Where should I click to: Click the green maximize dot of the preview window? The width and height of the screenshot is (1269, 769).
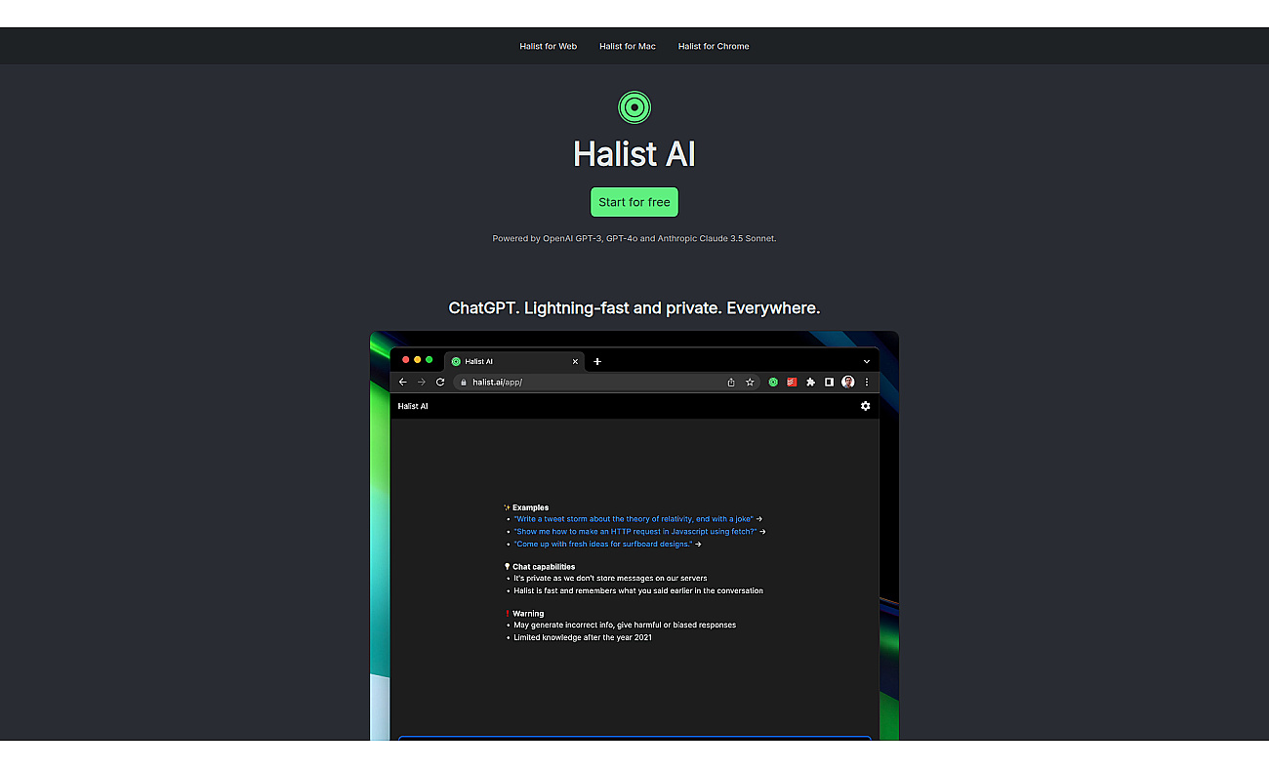coord(430,360)
